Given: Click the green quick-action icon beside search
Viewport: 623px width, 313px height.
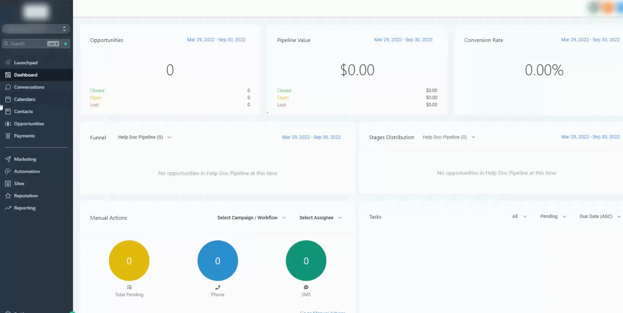Looking at the screenshot, I should 65,44.
